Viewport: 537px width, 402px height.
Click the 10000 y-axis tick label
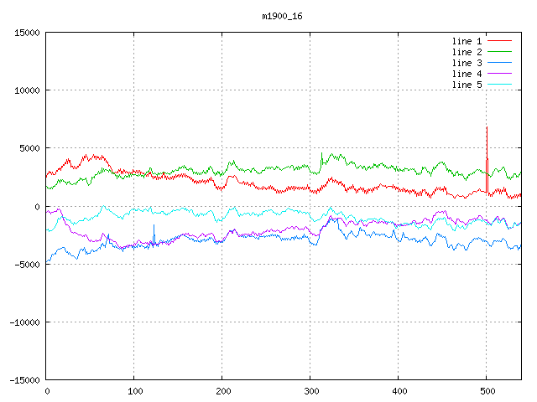27,90
